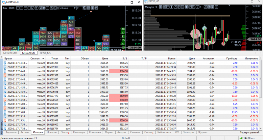
Task: Click the buy icon for ticket 105064268
Action: [5, 63]
